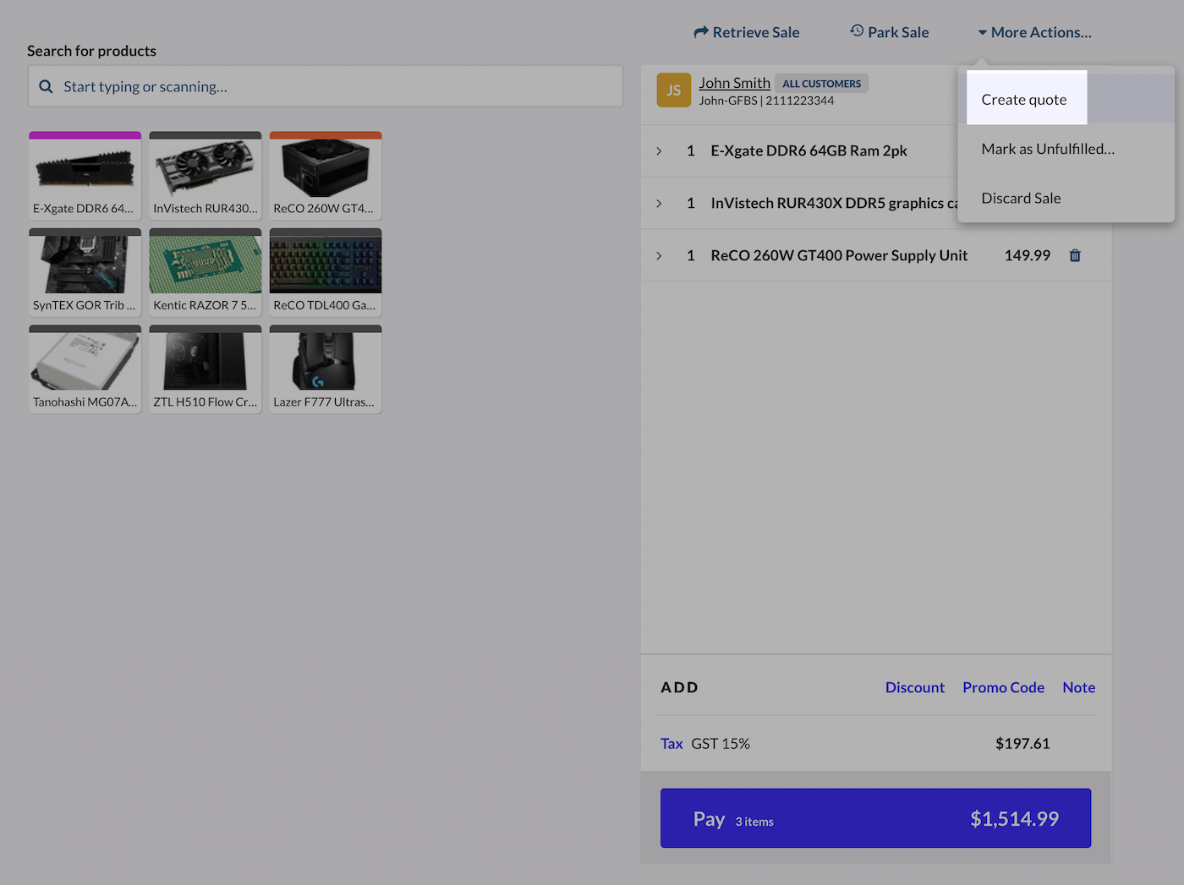The height and width of the screenshot is (885, 1184).
Task: Expand the E-Xgate DDR6 line item
Action: [659, 150]
